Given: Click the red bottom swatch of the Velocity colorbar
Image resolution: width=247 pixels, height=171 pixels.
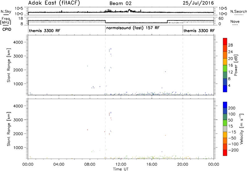Looking at the screenshot, I should click(225, 153).
